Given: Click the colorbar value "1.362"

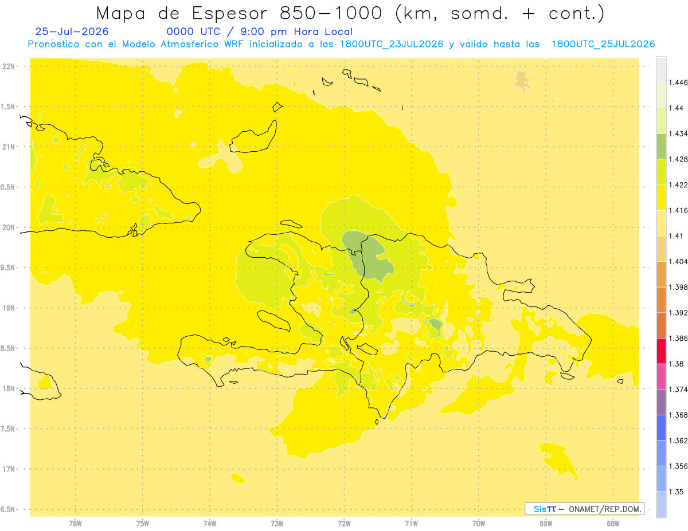Looking at the screenshot, I should 679,440.
